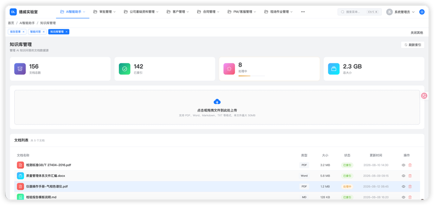Viewport: 434px width, 205px height.
Task: Click the cloud upload icon
Action: click(x=218, y=101)
